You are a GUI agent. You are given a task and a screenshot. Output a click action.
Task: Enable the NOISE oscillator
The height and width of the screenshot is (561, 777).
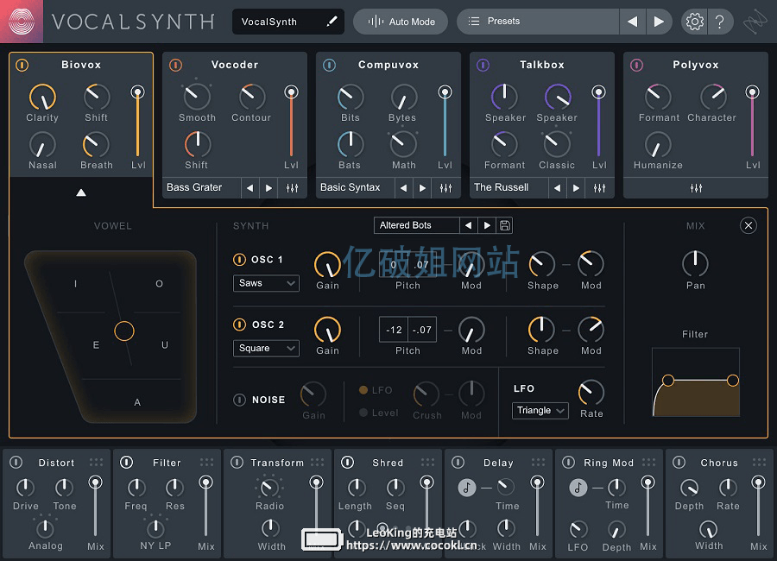[x=239, y=400]
